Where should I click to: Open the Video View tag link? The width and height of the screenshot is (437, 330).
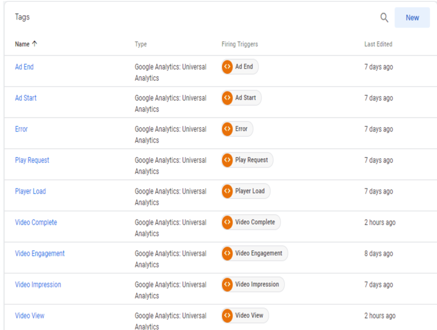(x=30, y=316)
